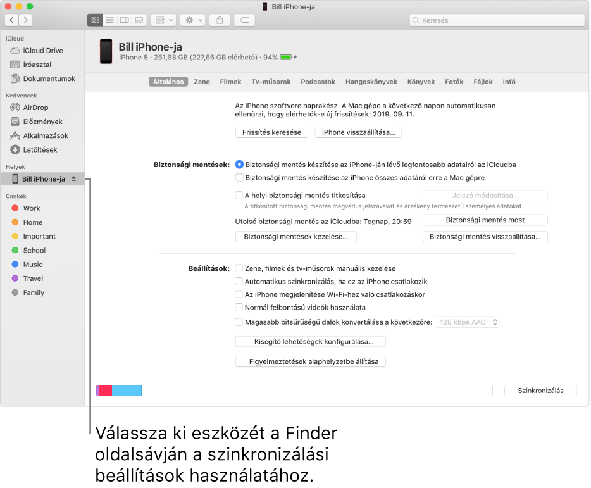Switch to gallery view in toolbar
Viewport: 591px width, 488px height.
click(139, 20)
